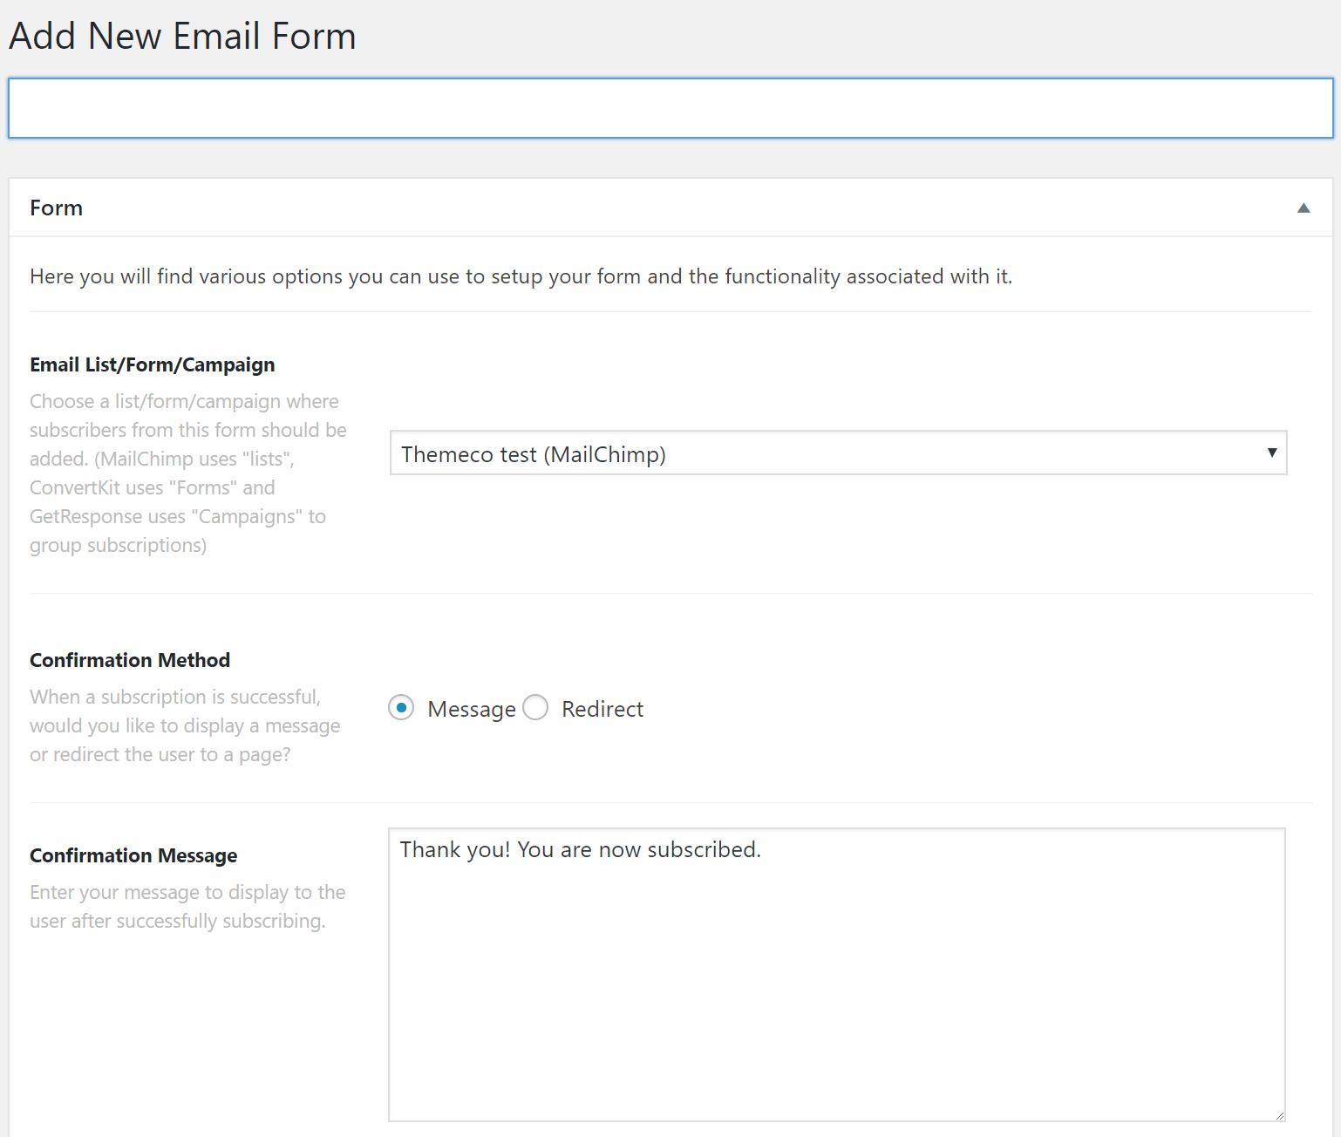Image resolution: width=1341 pixels, height=1137 pixels.
Task: Click the upward triangle on the Form header
Action: [1304, 208]
